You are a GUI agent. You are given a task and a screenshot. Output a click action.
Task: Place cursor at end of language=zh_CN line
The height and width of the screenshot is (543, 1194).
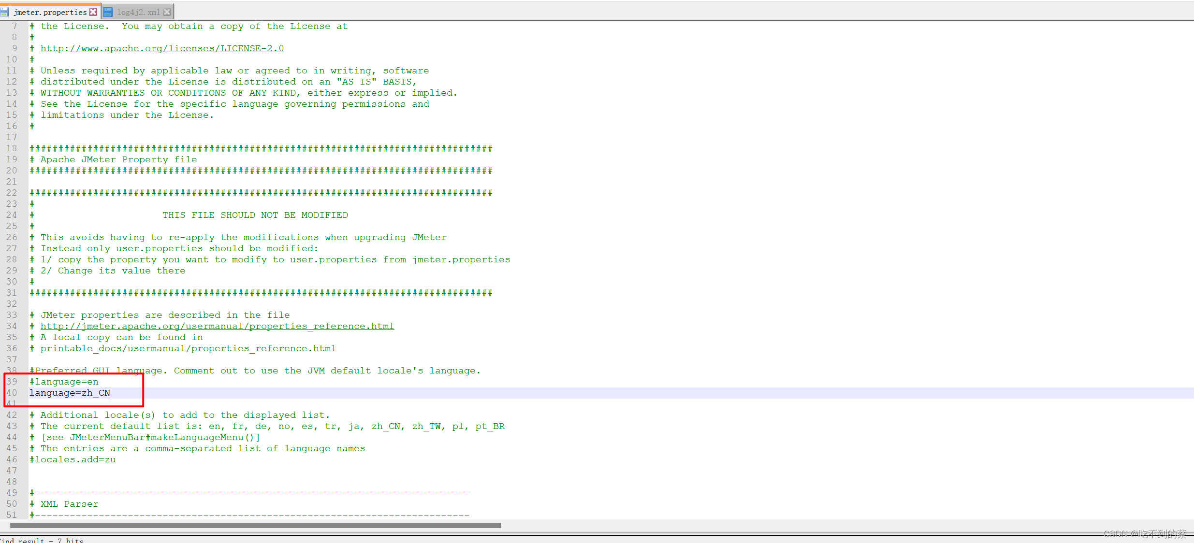[x=111, y=393]
